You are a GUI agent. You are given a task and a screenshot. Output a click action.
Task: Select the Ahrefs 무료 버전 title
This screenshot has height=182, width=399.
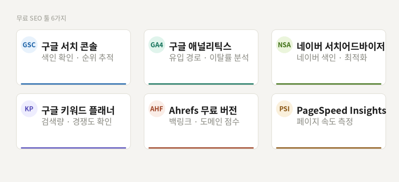(x=203, y=110)
